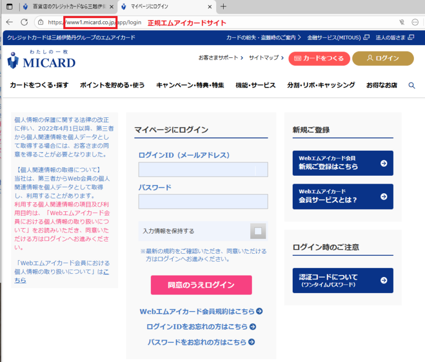Click the browser back arrow

[x=9, y=22]
